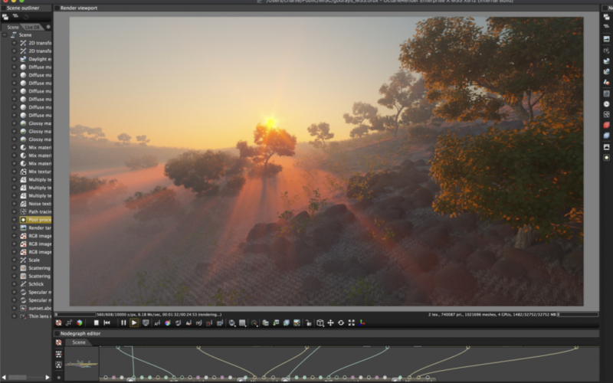Click the refresh icon in Scene outliner toolbar
613x383 pixels.
point(26,16)
